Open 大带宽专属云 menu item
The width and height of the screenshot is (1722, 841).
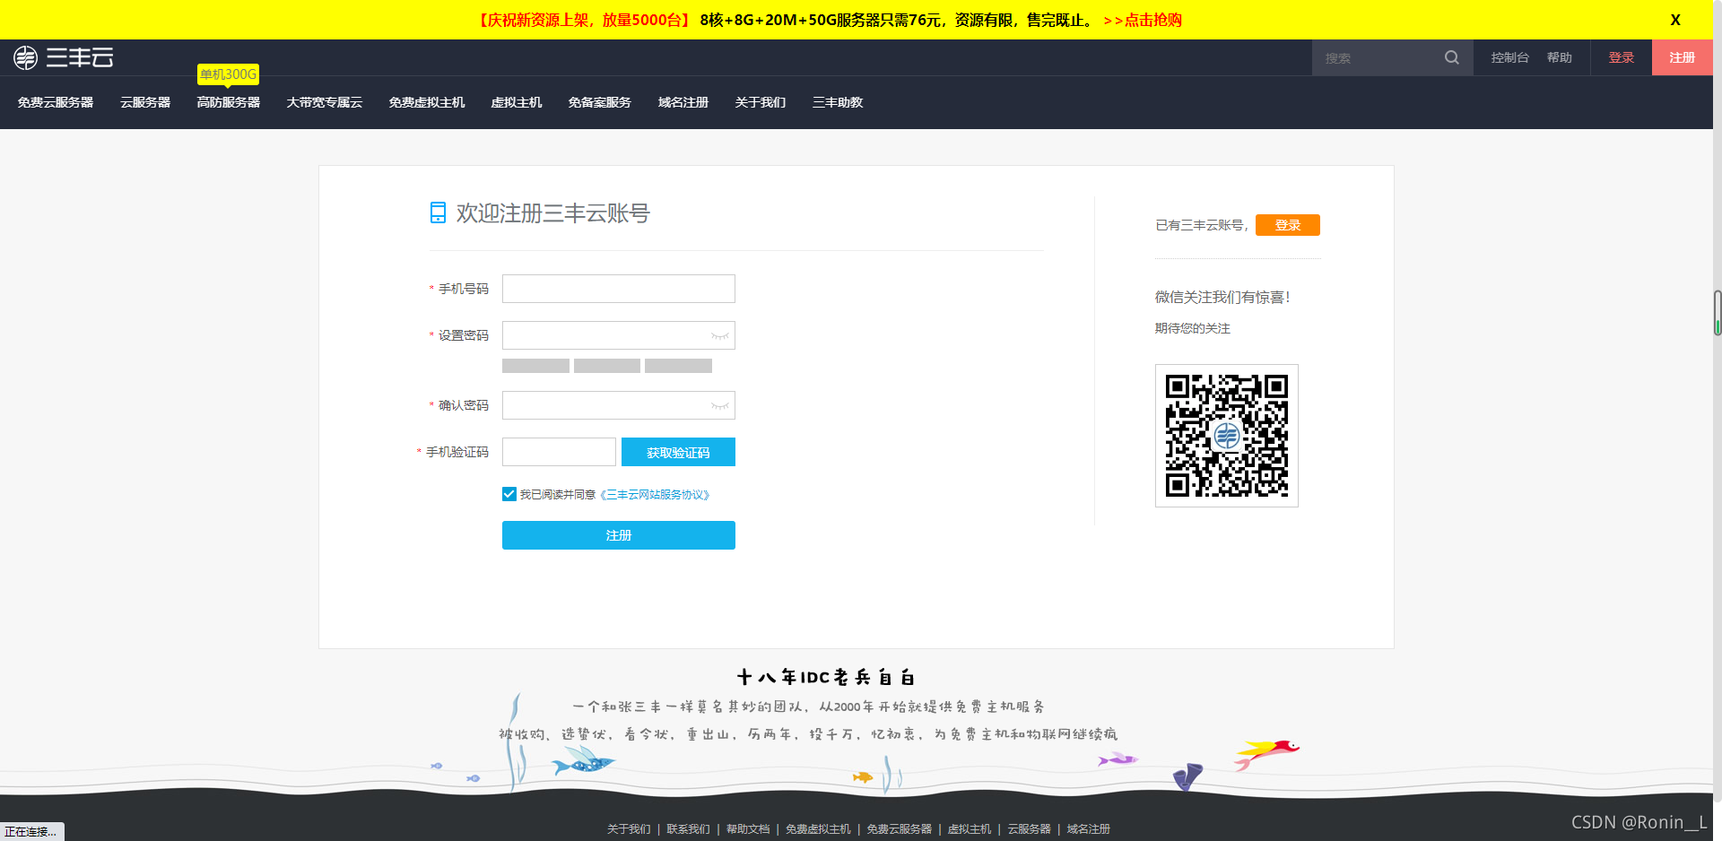[x=324, y=102]
